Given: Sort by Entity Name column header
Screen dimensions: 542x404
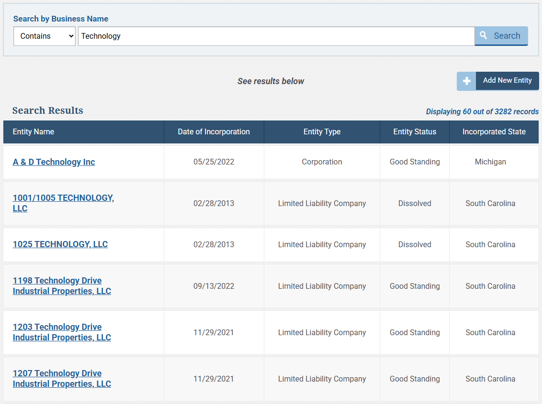Looking at the screenshot, I should tap(34, 132).
